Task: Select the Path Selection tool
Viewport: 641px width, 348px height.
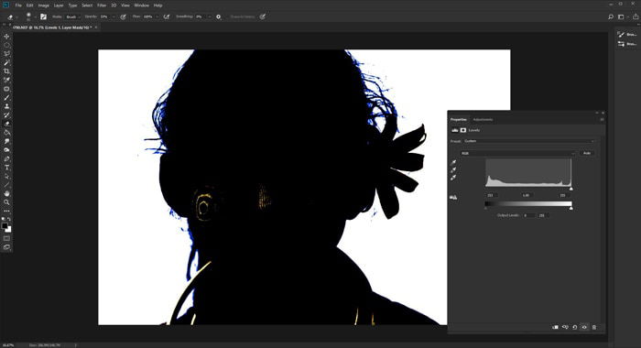Action: 6,176
